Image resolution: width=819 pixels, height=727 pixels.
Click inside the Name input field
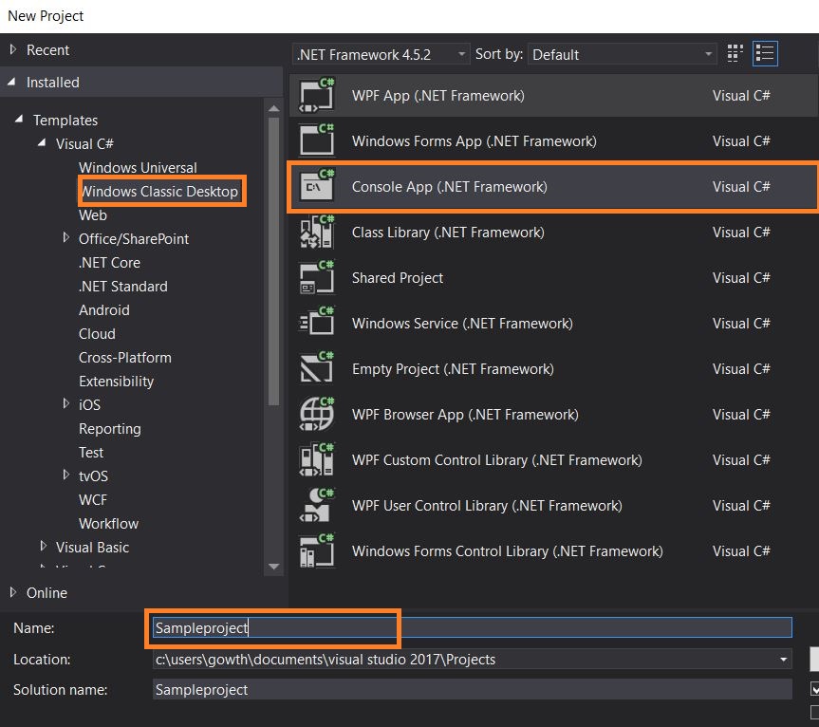[380, 627]
